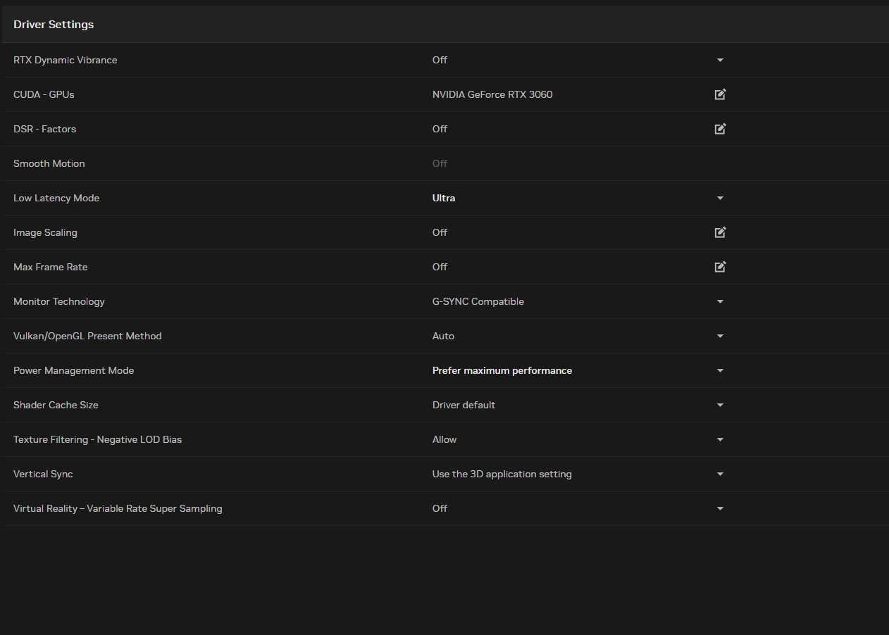Open the Vulkan/OpenGL Present Method dropdown
Screen dimensions: 889x635
point(720,337)
